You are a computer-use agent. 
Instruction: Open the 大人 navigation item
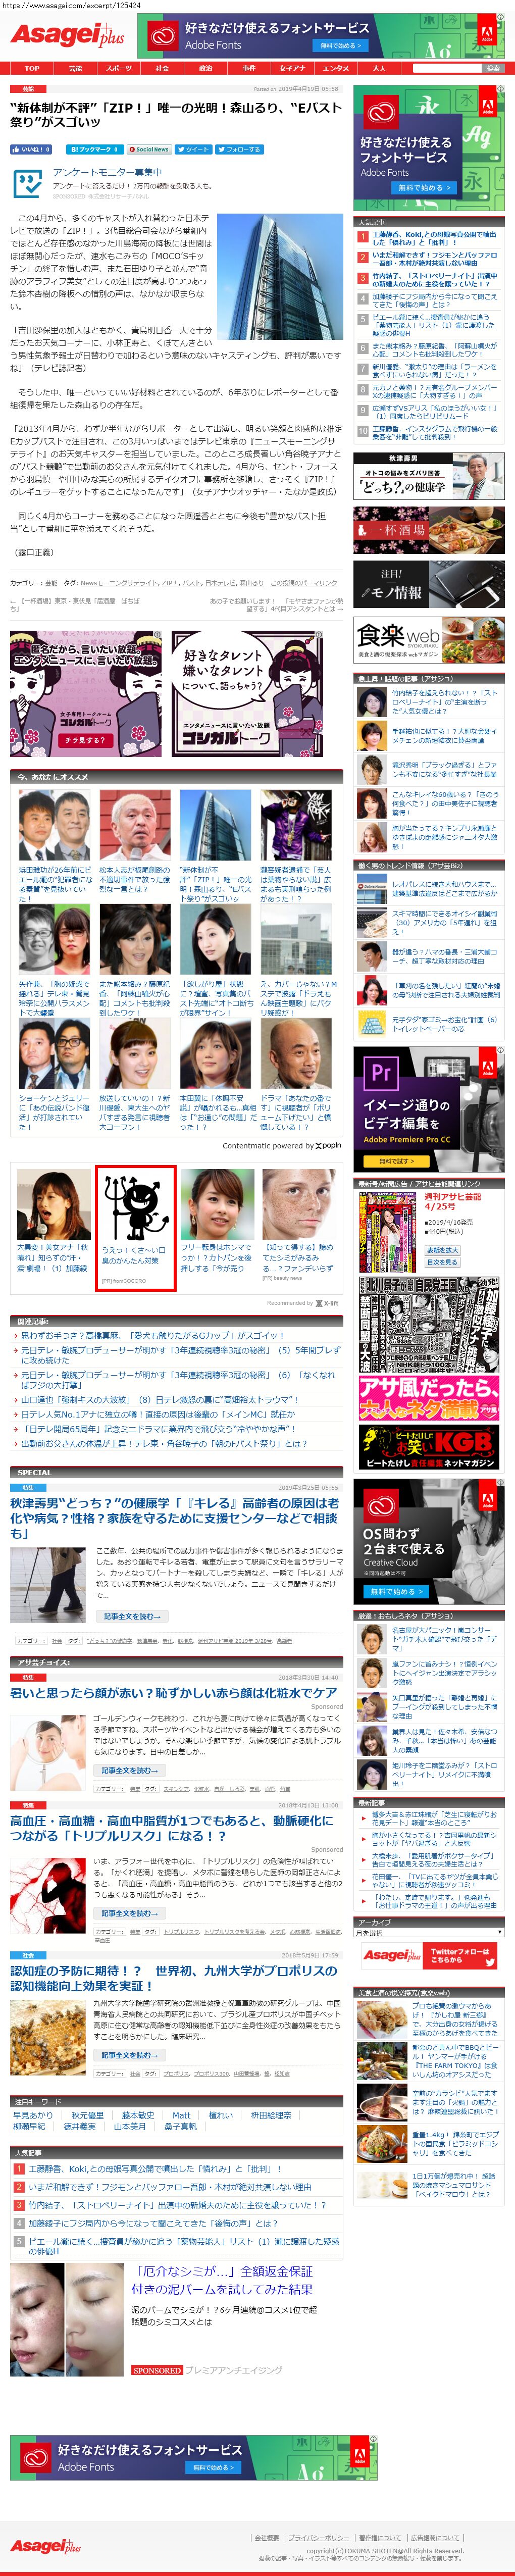[x=378, y=68]
